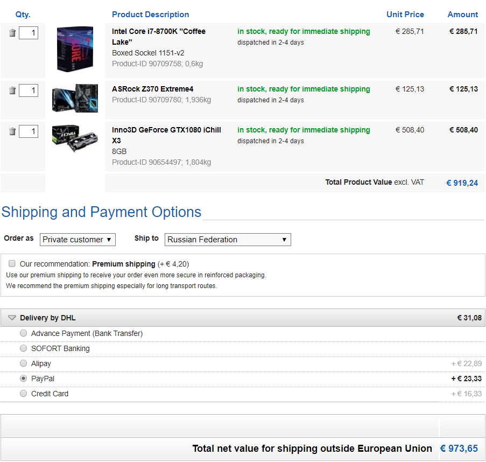Click the Inno3D graphics card image
Image resolution: width=486 pixels, height=462 pixels.
pyautogui.click(x=75, y=136)
